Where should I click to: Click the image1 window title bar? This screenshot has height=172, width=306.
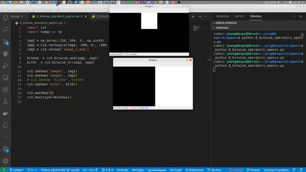coord(149,6)
